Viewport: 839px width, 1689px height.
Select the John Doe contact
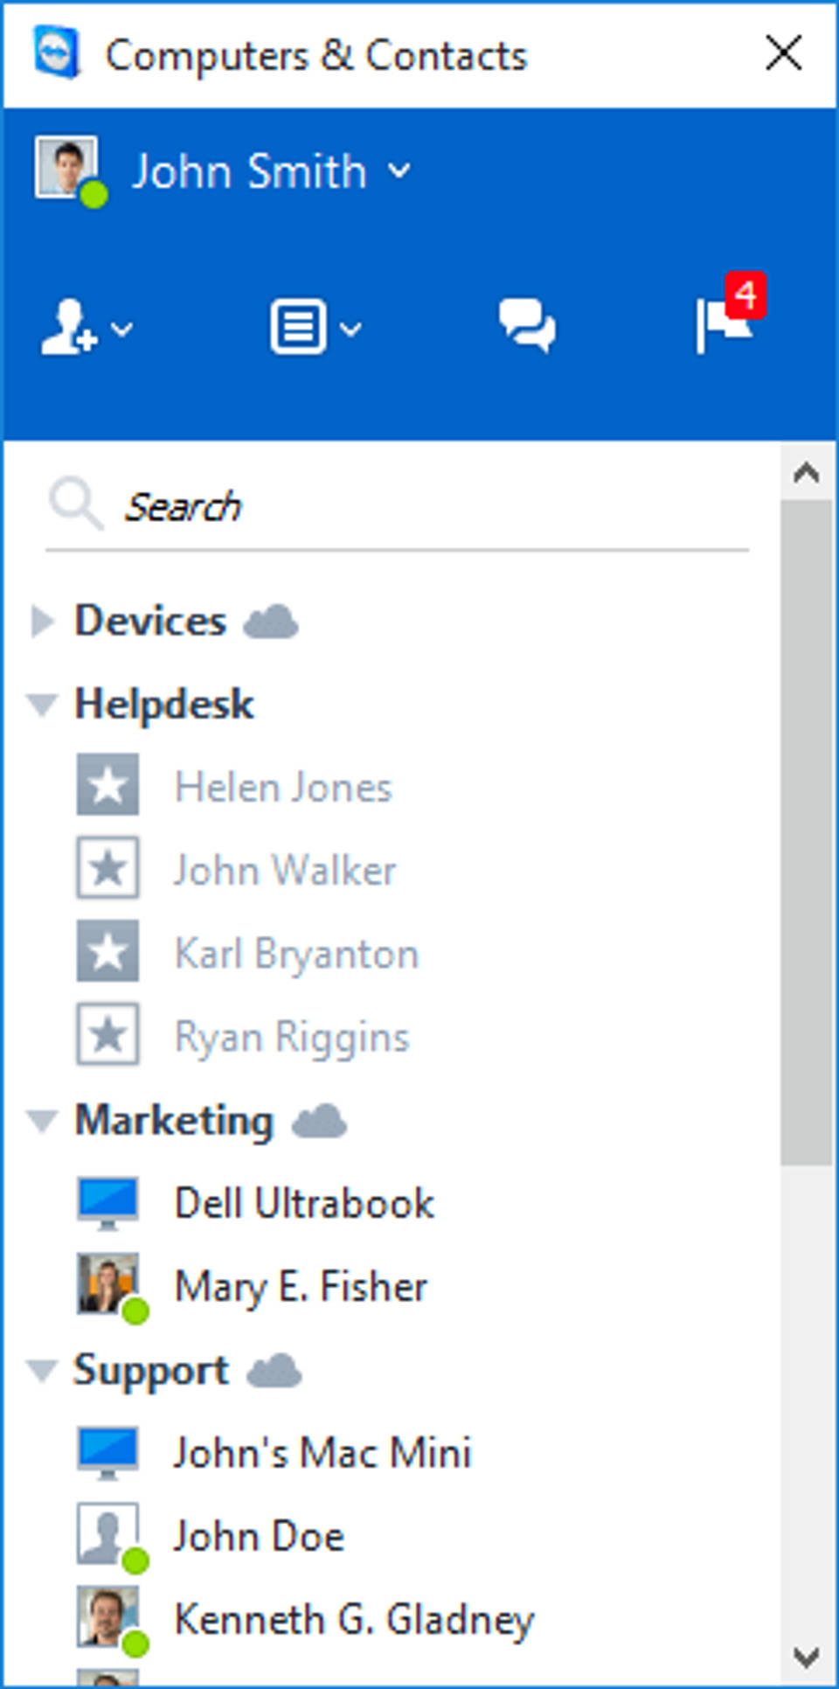258,1537
